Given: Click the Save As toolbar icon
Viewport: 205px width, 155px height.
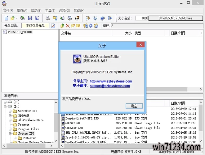Looking at the screenshot, I should pyautogui.click(x=37, y=18).
